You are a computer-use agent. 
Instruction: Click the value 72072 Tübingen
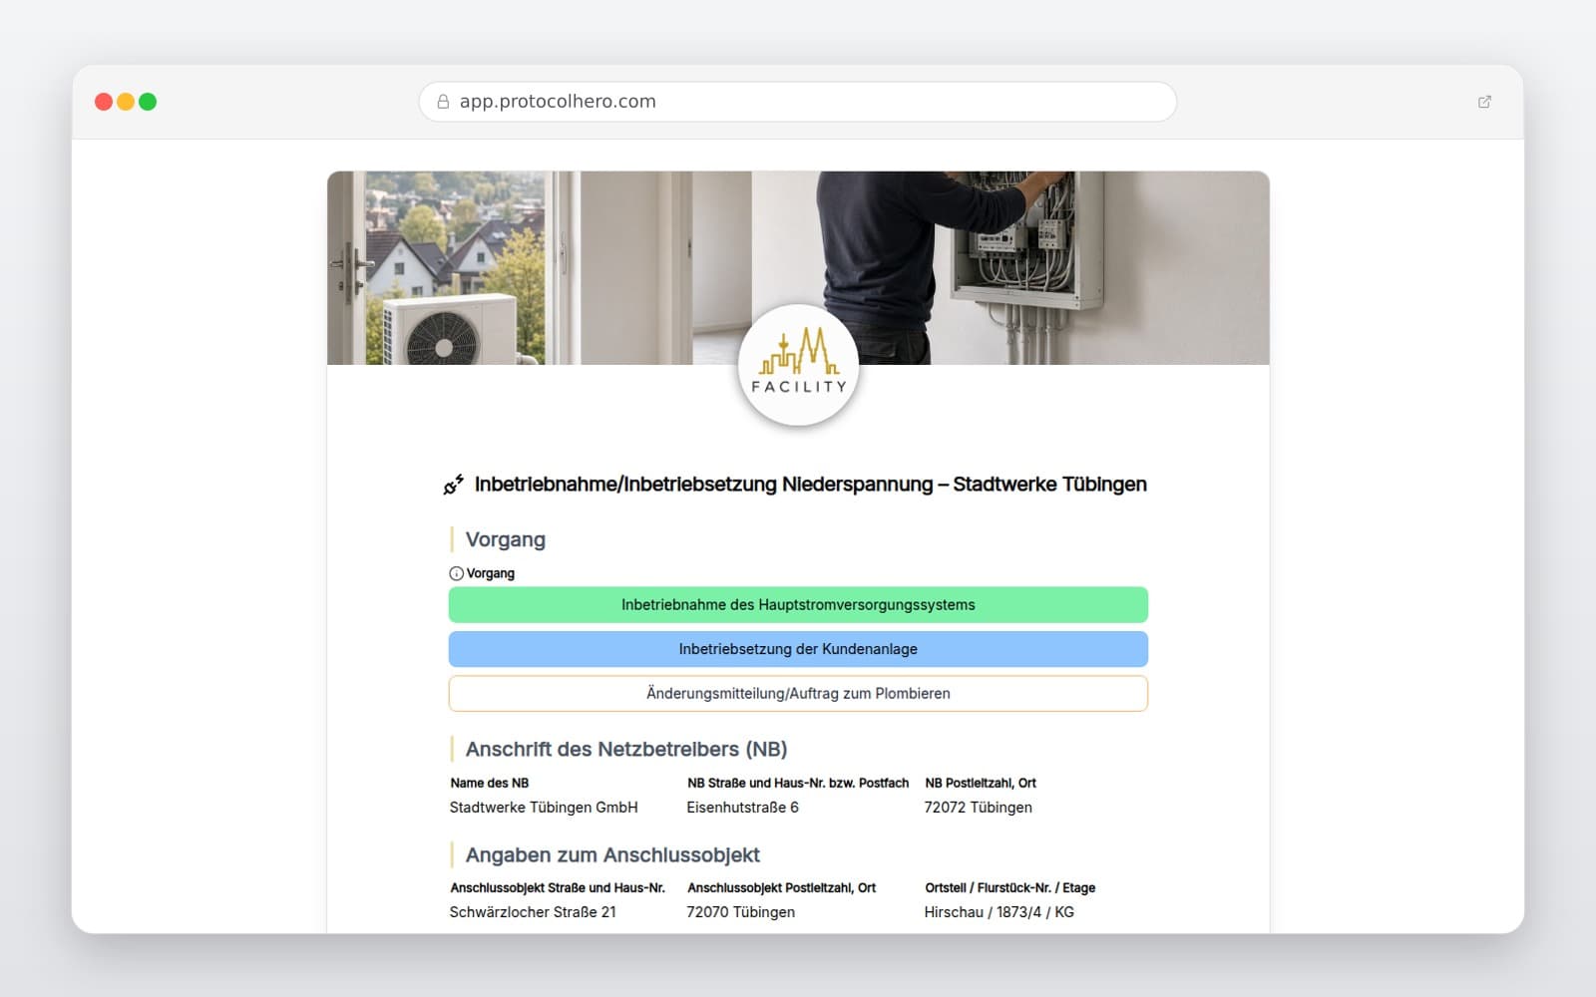click(x=978, y=808)
